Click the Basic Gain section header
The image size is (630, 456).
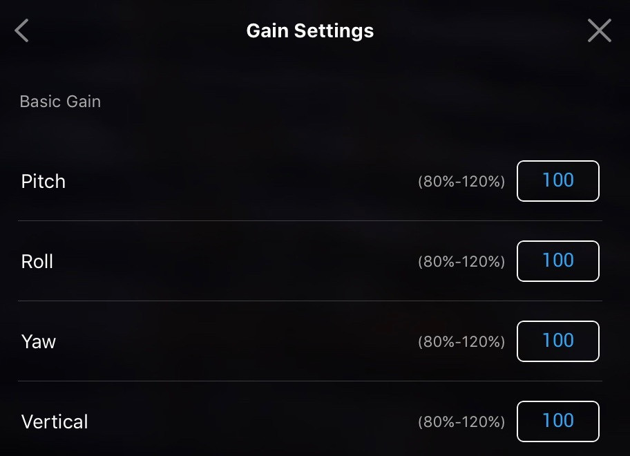click(60, 102)
